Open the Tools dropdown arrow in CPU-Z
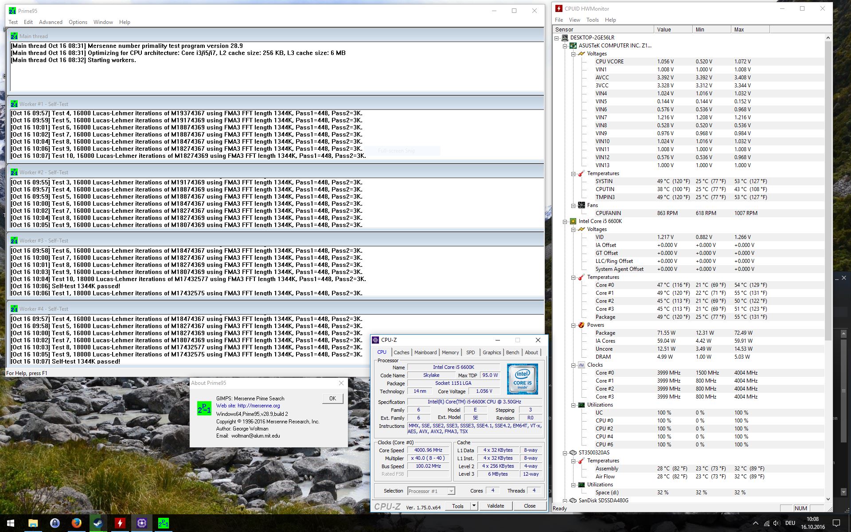Viewport: 851px width, 532px height. [474, 506]
